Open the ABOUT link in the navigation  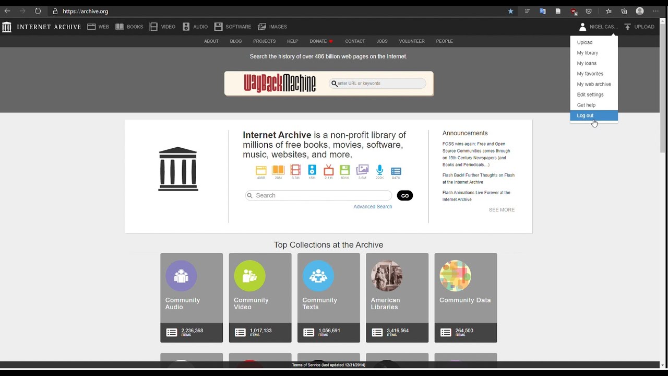(x=211, y=41)
